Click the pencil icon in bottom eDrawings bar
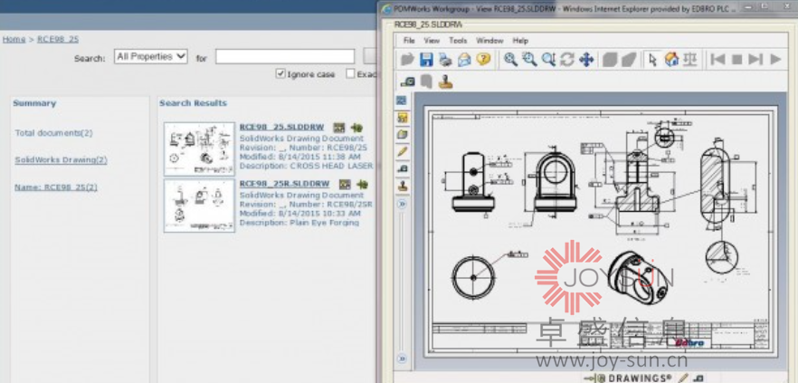This screenshot has height=383, width=798. pos(683,378)
